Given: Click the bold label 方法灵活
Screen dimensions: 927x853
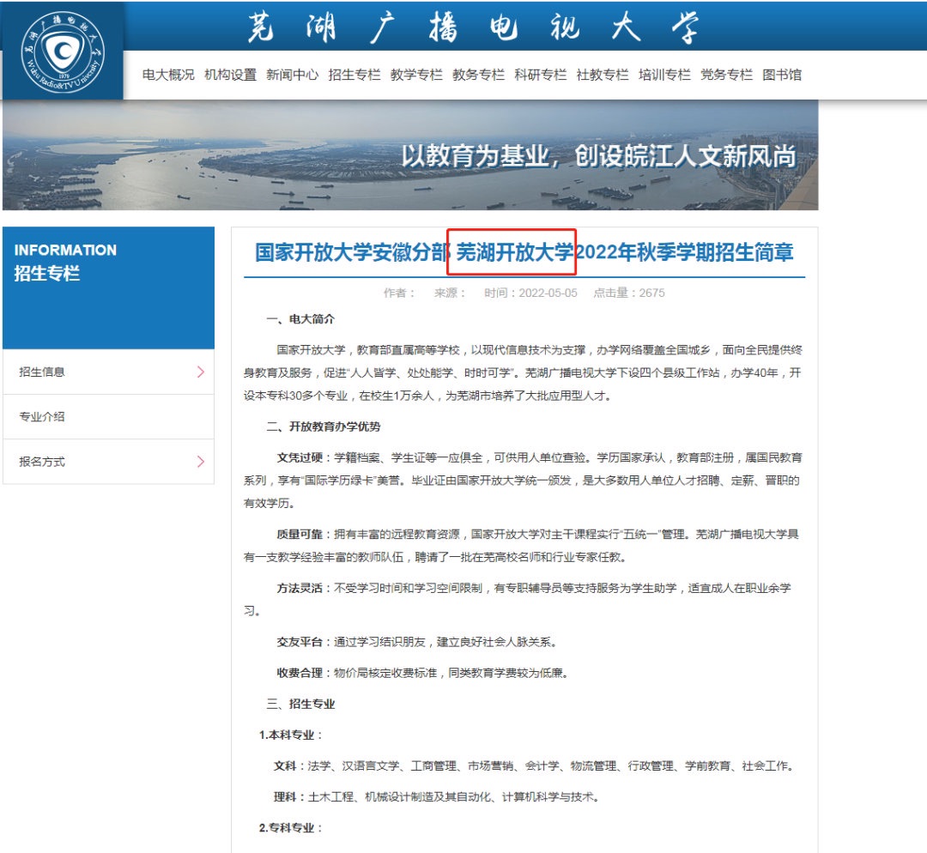Looking at the screenshot, I should click(300, 588).
